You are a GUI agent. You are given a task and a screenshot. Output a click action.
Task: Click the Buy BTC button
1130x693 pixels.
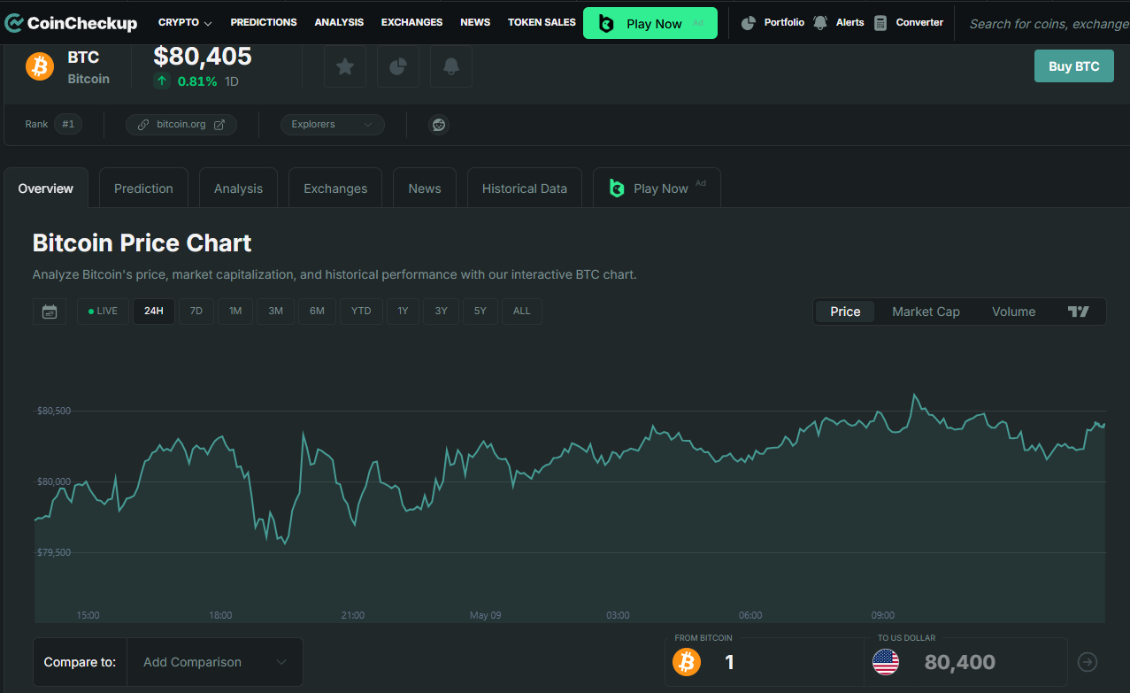pyautogui.click(x=1074, y=66)
